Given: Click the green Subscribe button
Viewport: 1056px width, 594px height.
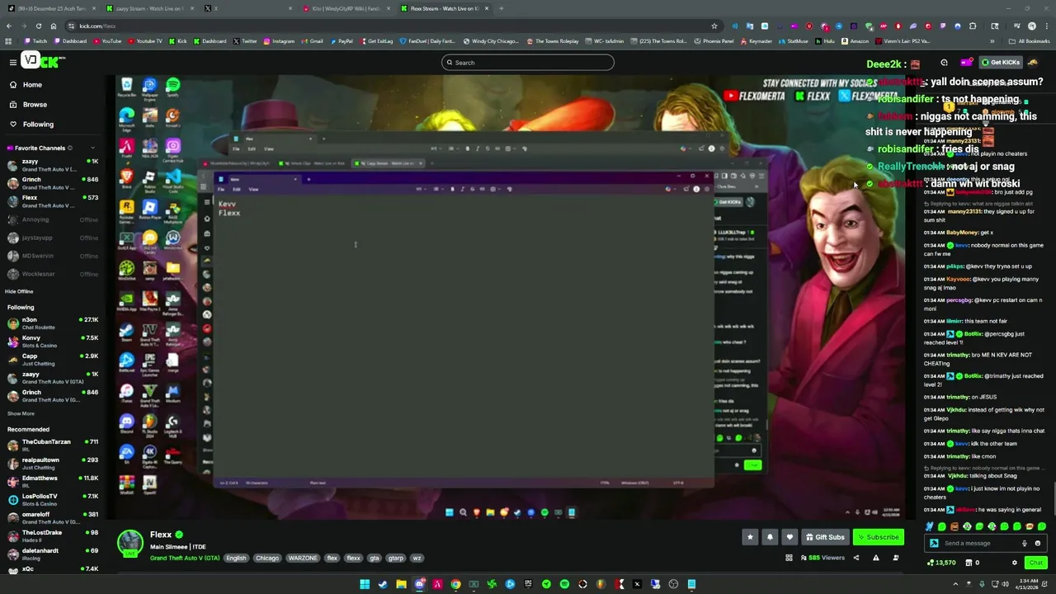Looking at the screenshot, I should 878,537.
